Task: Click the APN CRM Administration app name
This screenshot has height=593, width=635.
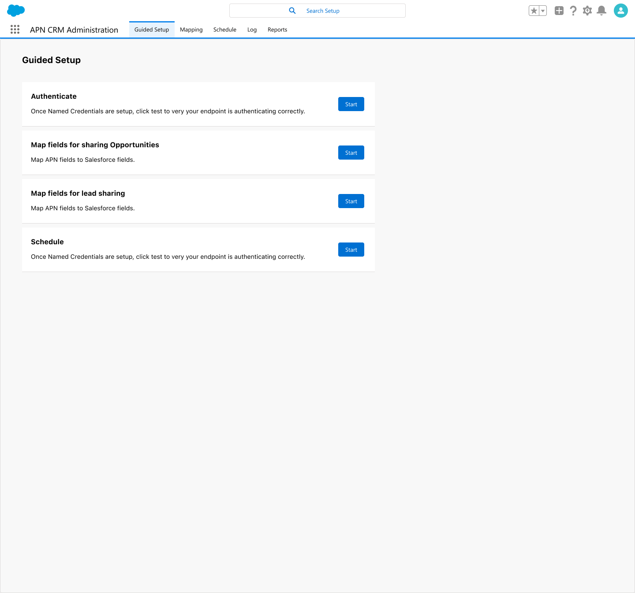Action: tap(74, 30)
